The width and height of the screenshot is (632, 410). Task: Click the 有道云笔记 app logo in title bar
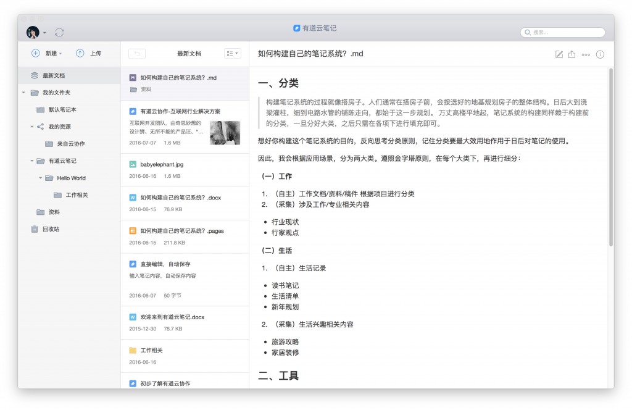(297, 28)
